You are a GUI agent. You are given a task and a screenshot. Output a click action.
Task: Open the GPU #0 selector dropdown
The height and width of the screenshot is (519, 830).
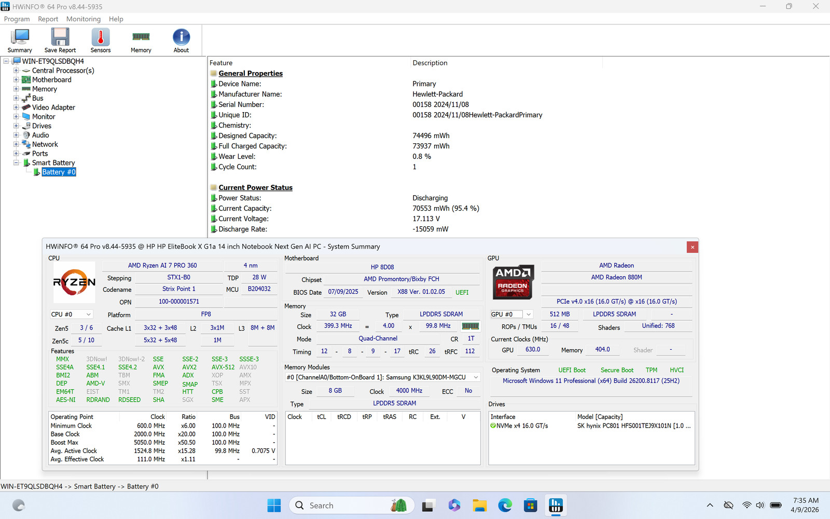click(x=512, y=315)
